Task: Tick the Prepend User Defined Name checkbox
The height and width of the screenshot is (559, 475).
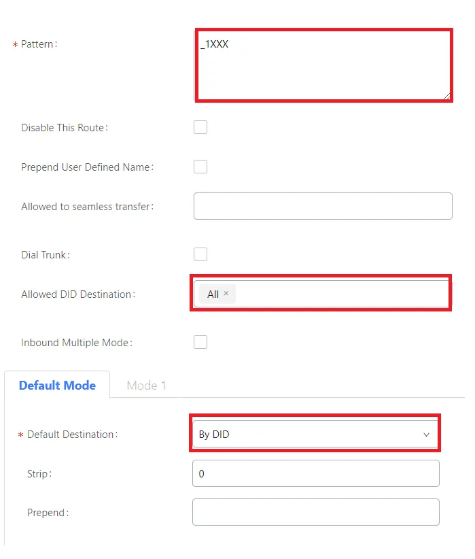Action: (x=200, y=167)
